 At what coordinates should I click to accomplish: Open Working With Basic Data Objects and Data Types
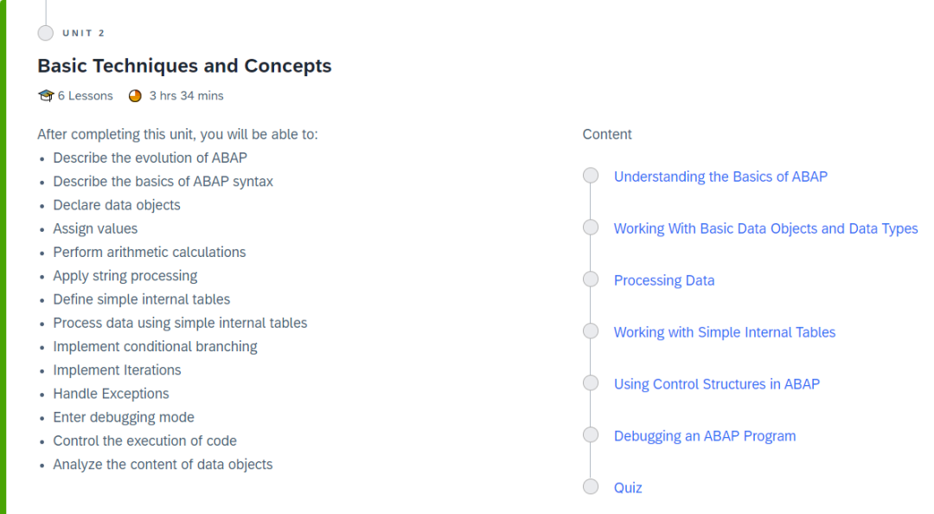pyautogui.click(x=766, y=228)
